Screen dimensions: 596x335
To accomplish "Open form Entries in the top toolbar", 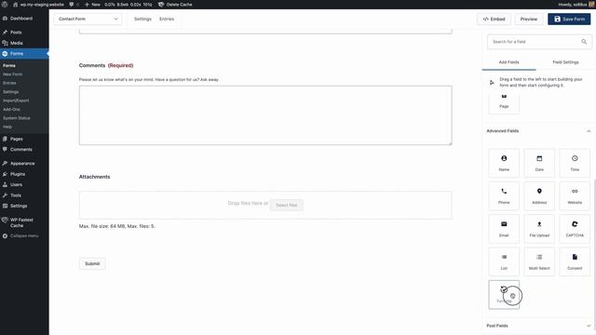I will click(x=167, y=19).
